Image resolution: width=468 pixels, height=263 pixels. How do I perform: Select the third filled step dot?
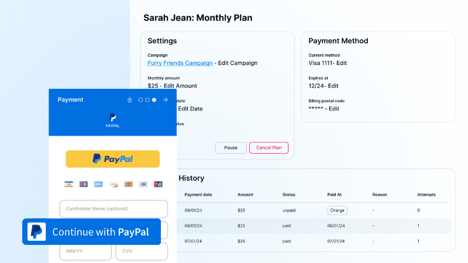[x=154, y=100]
